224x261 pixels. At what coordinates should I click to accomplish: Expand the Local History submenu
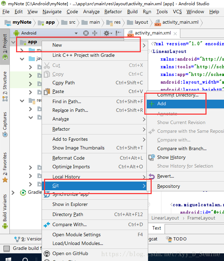coord(95,177)
